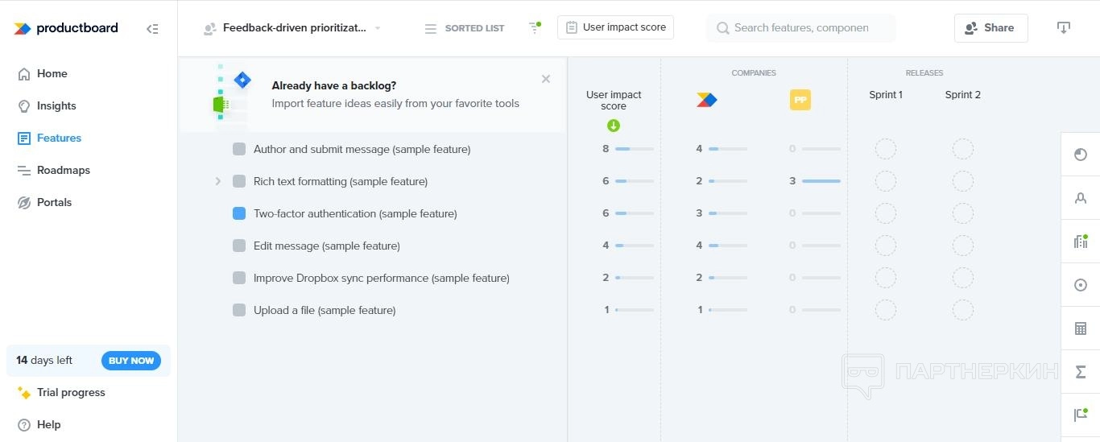Sort by User impact score arrow
This screenshot has height=442, width=1100.
[614, 126]
